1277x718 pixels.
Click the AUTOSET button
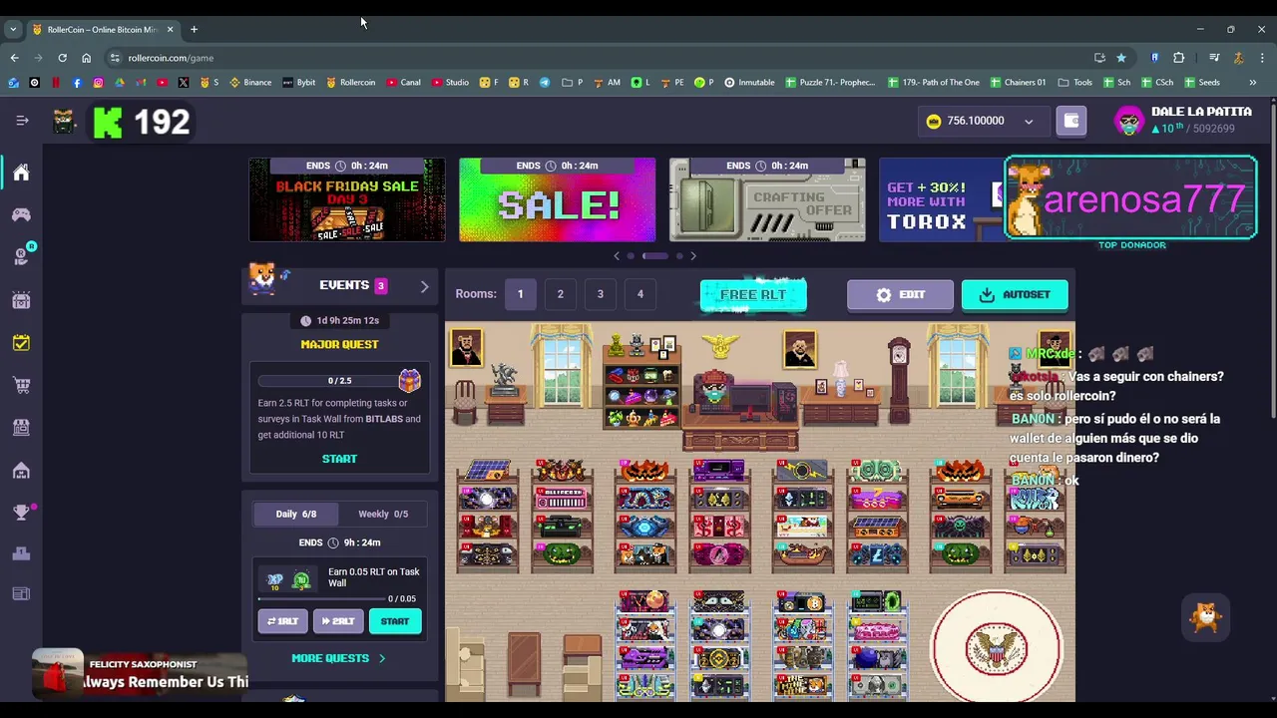[x=1015, y=295]
